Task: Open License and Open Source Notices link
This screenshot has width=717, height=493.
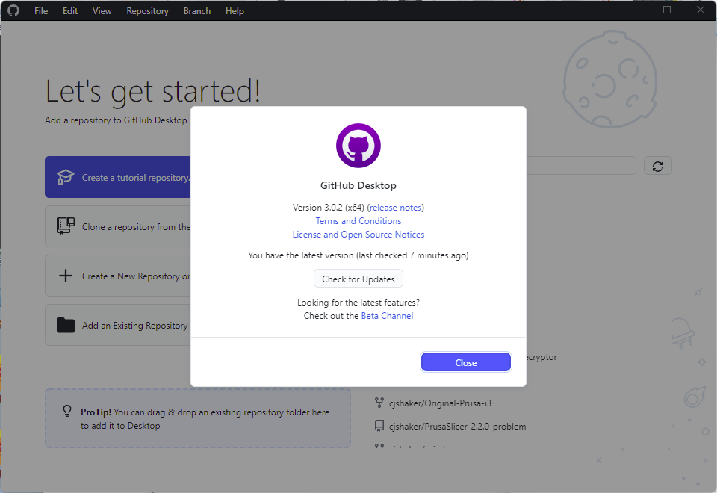Action: (358, 234)
